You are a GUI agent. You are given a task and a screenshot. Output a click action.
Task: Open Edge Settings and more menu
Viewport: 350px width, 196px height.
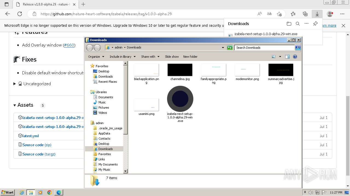[x=342, y=14]
